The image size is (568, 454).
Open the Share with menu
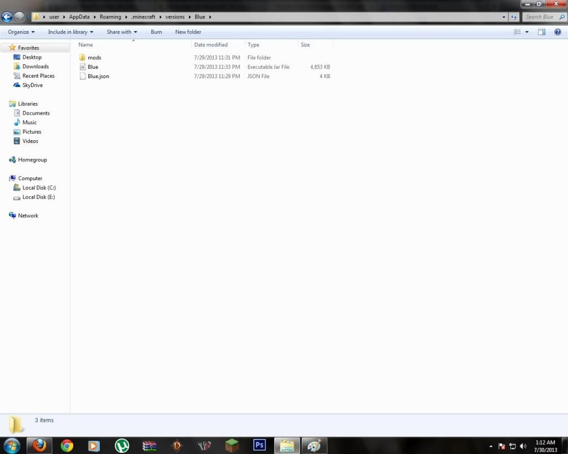point(121,32)
